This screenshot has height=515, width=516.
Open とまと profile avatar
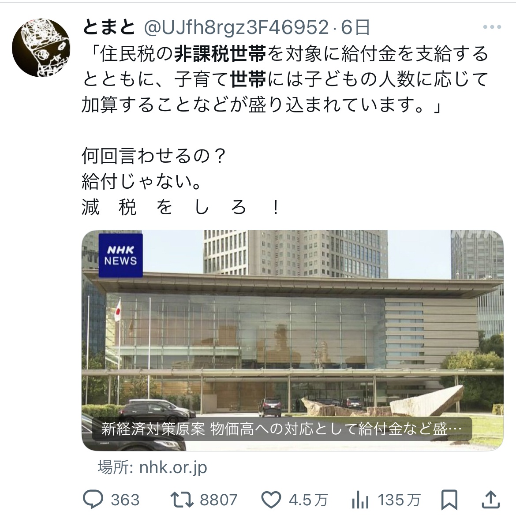41,48
